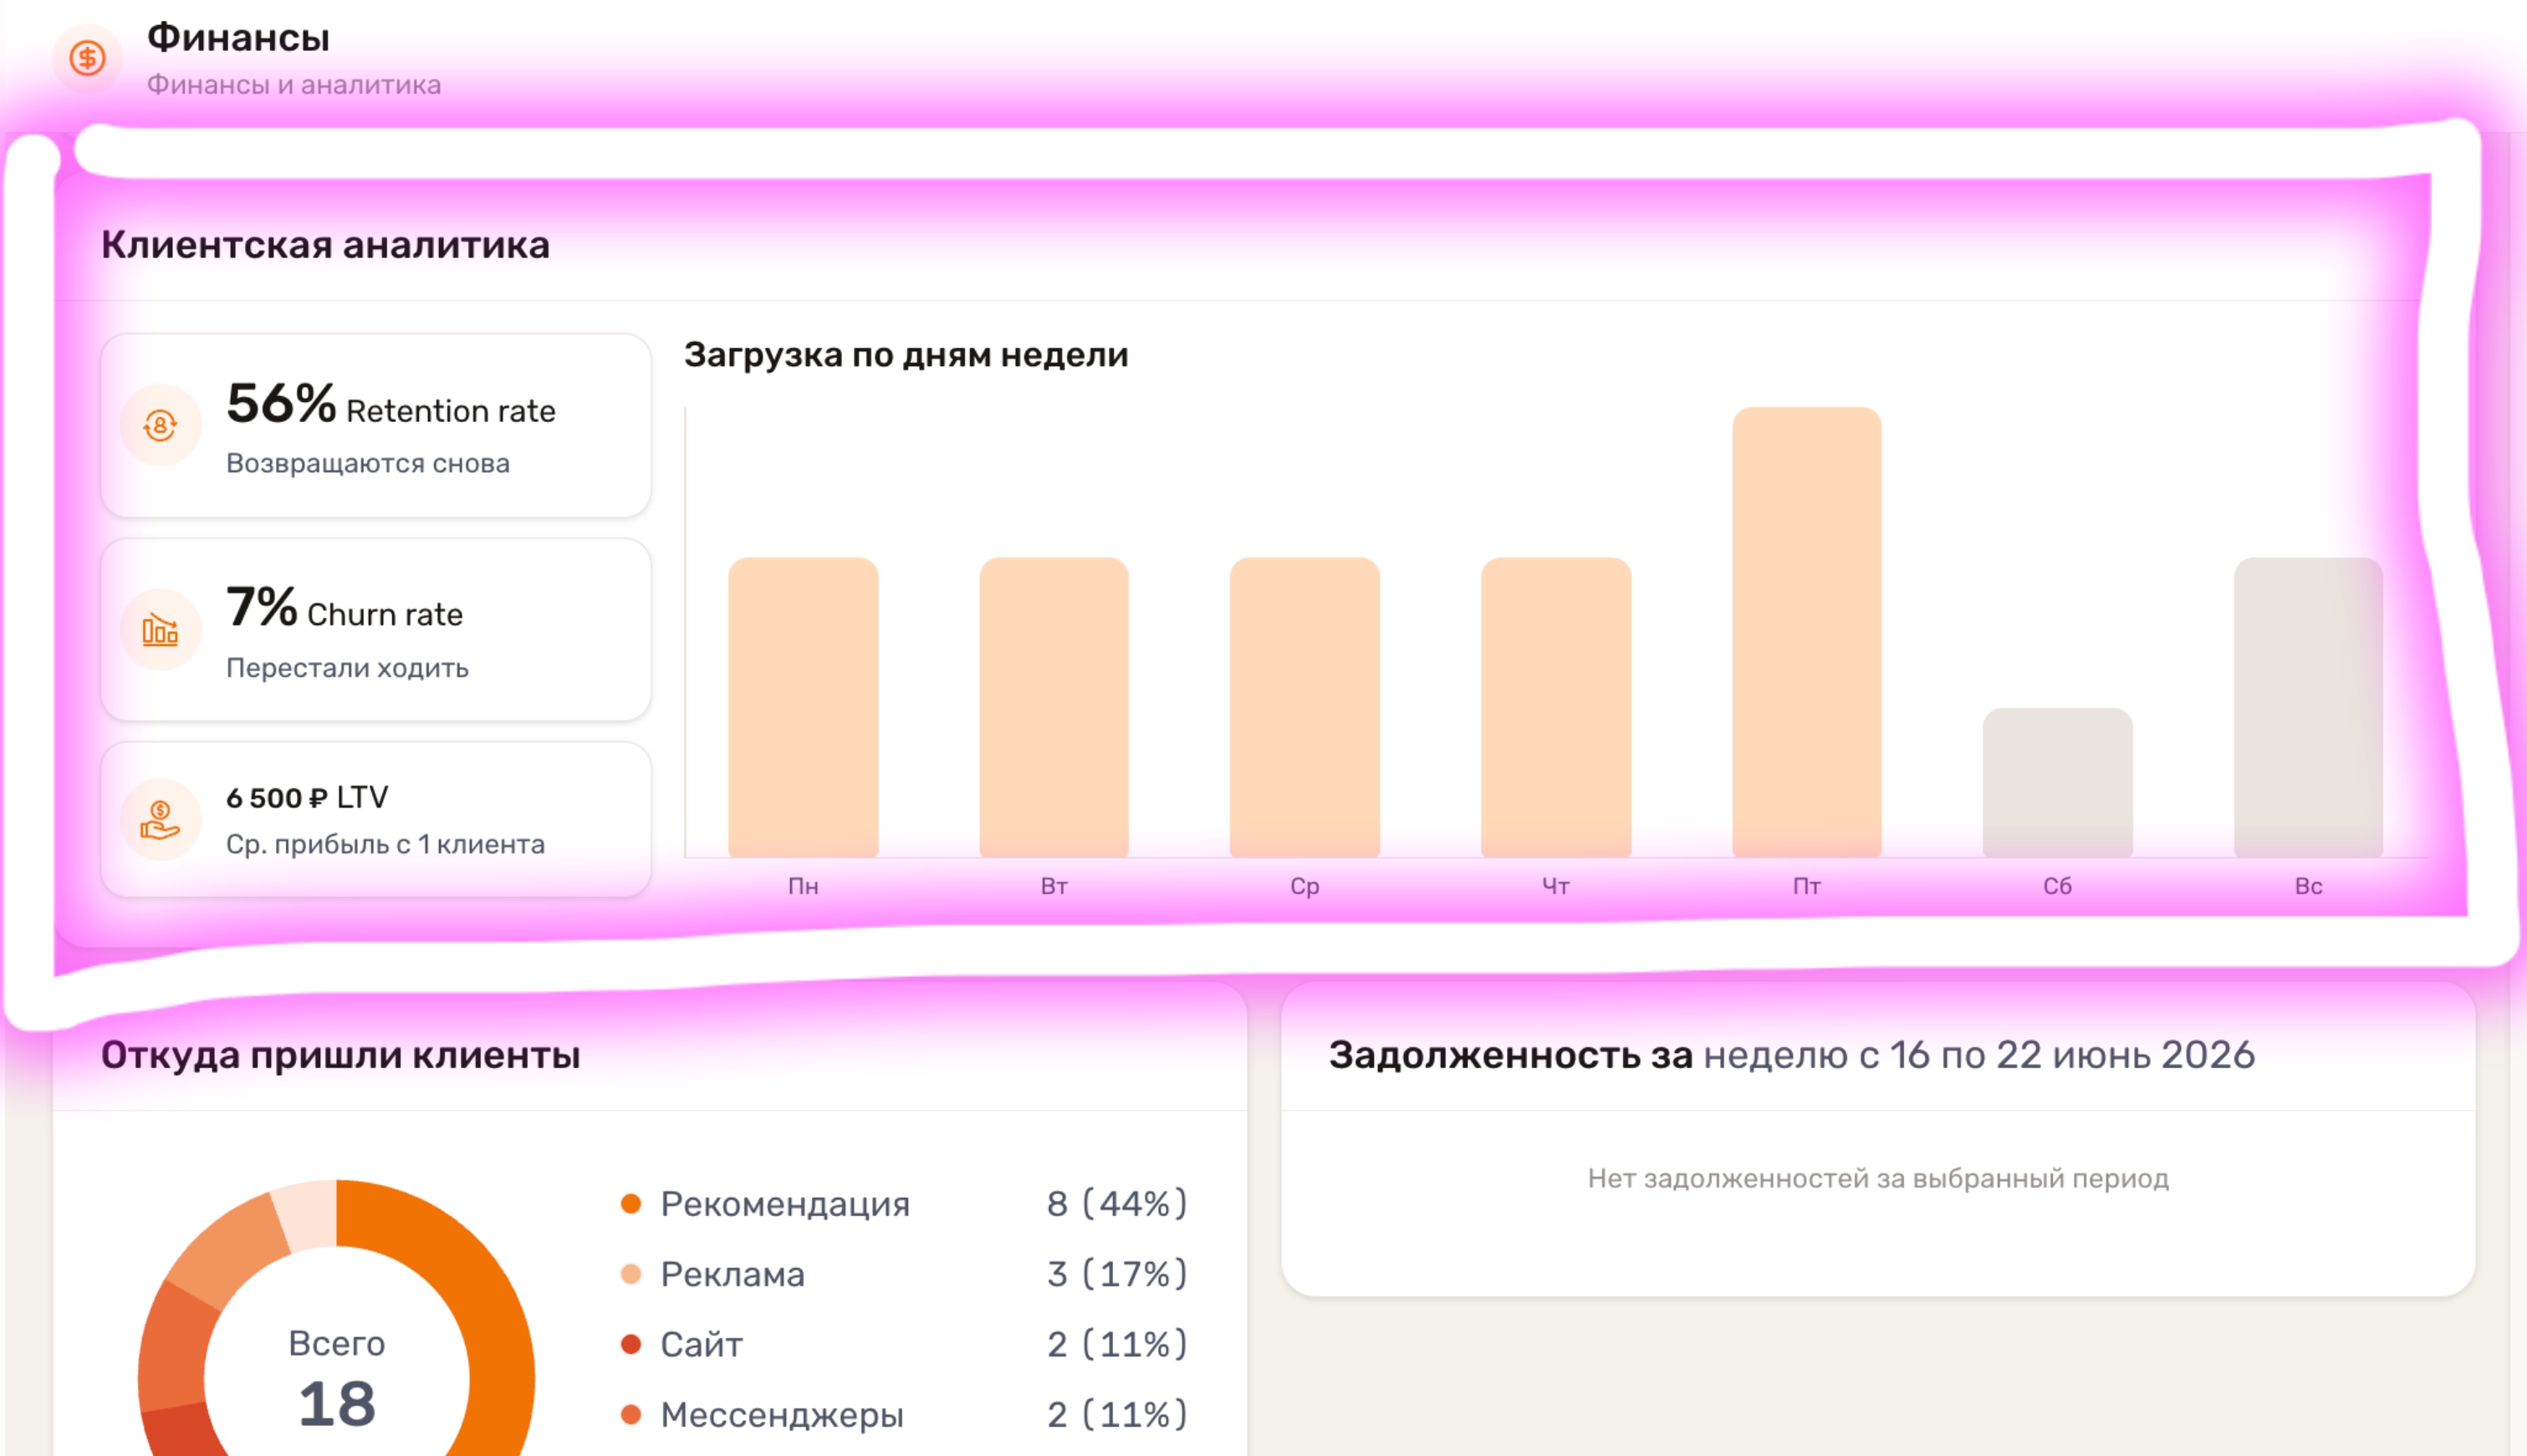Click the Финансы page title

238,38
